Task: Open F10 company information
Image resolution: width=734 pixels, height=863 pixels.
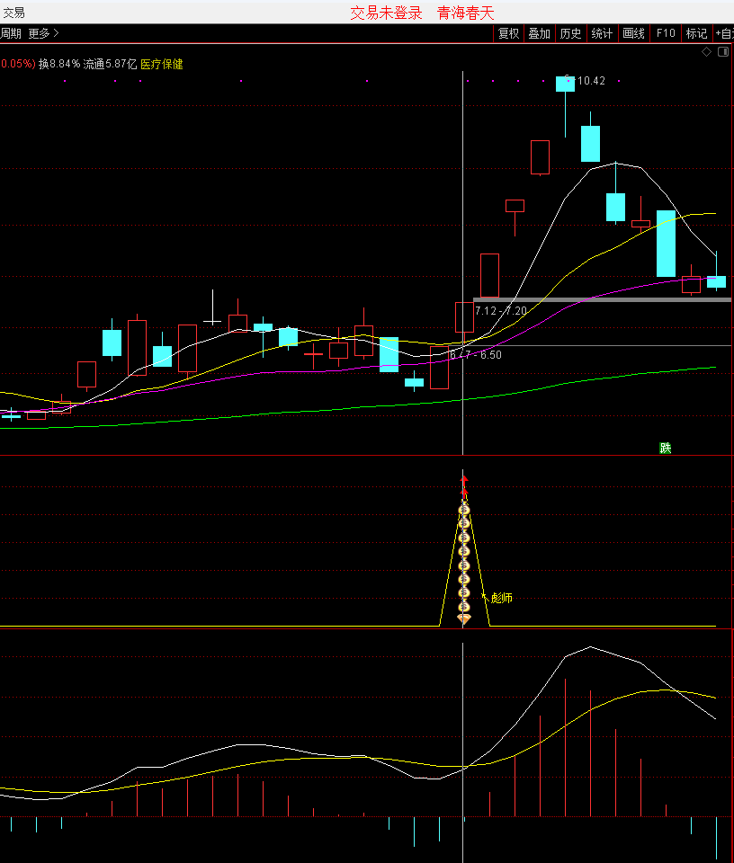Action: [666, 33]
